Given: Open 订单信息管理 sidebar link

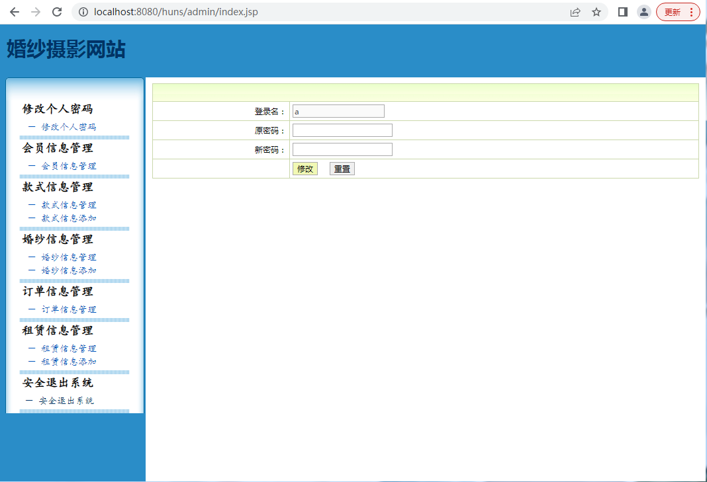Looking at the screenshot, I should click(x=69, y=309).
